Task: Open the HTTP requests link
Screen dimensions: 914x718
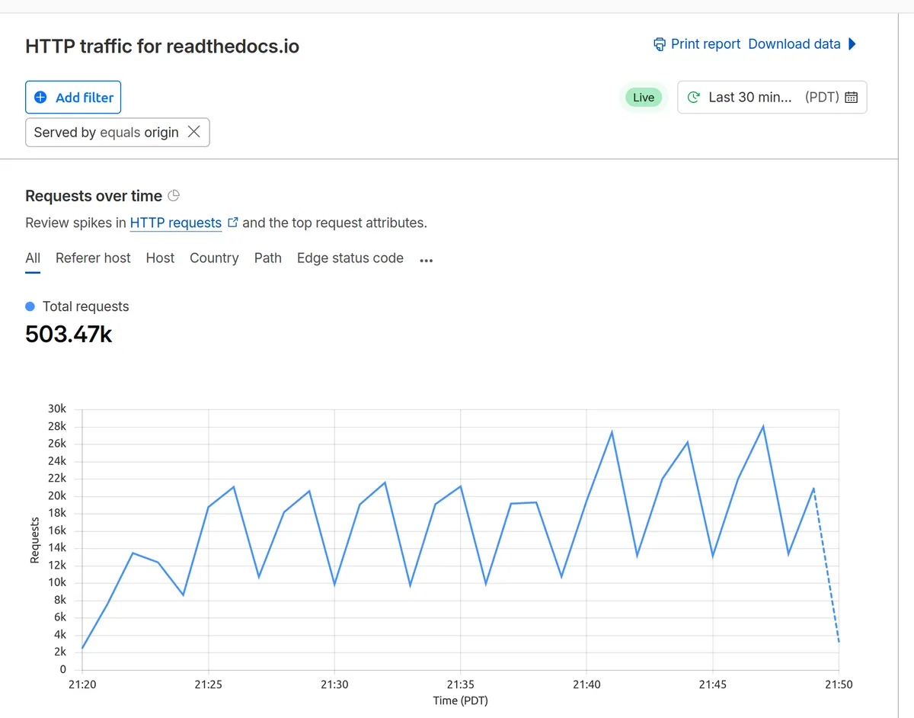Action: (176, 223)
